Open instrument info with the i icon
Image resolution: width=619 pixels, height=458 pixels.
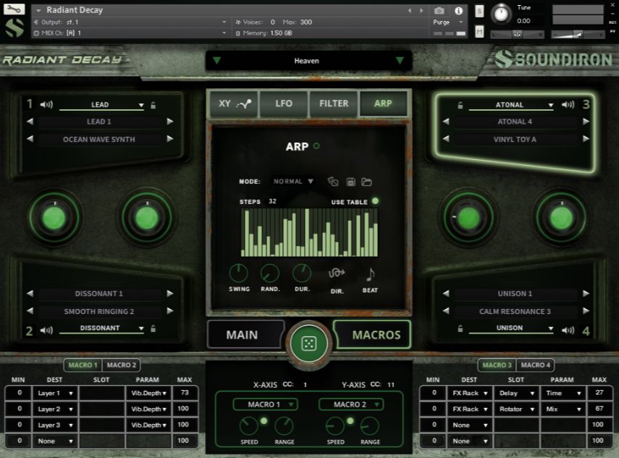point(459,10)
